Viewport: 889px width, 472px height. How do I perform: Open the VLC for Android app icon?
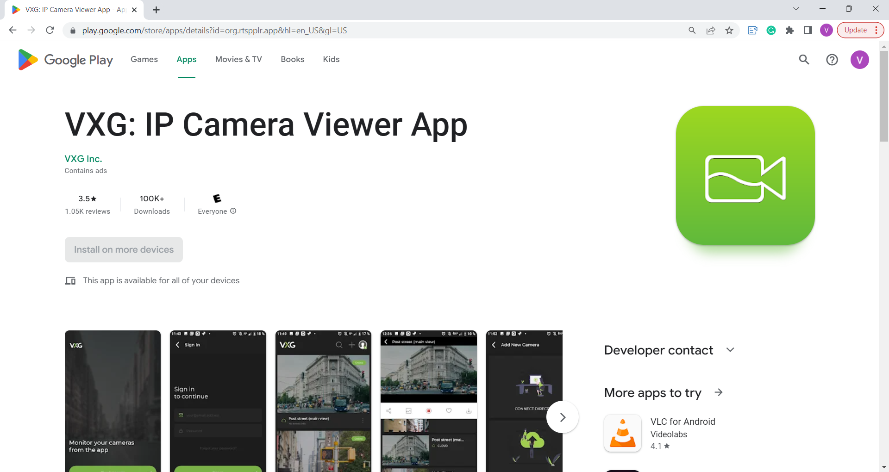click(622, 433)
